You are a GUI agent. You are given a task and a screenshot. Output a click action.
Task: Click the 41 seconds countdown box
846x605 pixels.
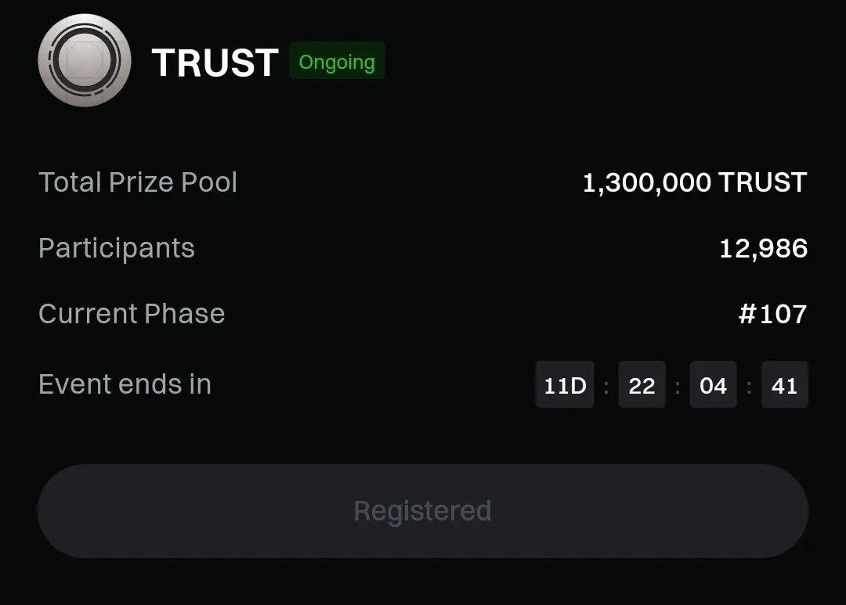coord(784,385)
